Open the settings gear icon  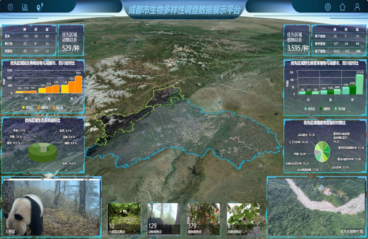pos(328,7)
